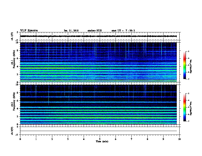
Task: Click time-axis tick label "8"
Action: coord(147,139)
